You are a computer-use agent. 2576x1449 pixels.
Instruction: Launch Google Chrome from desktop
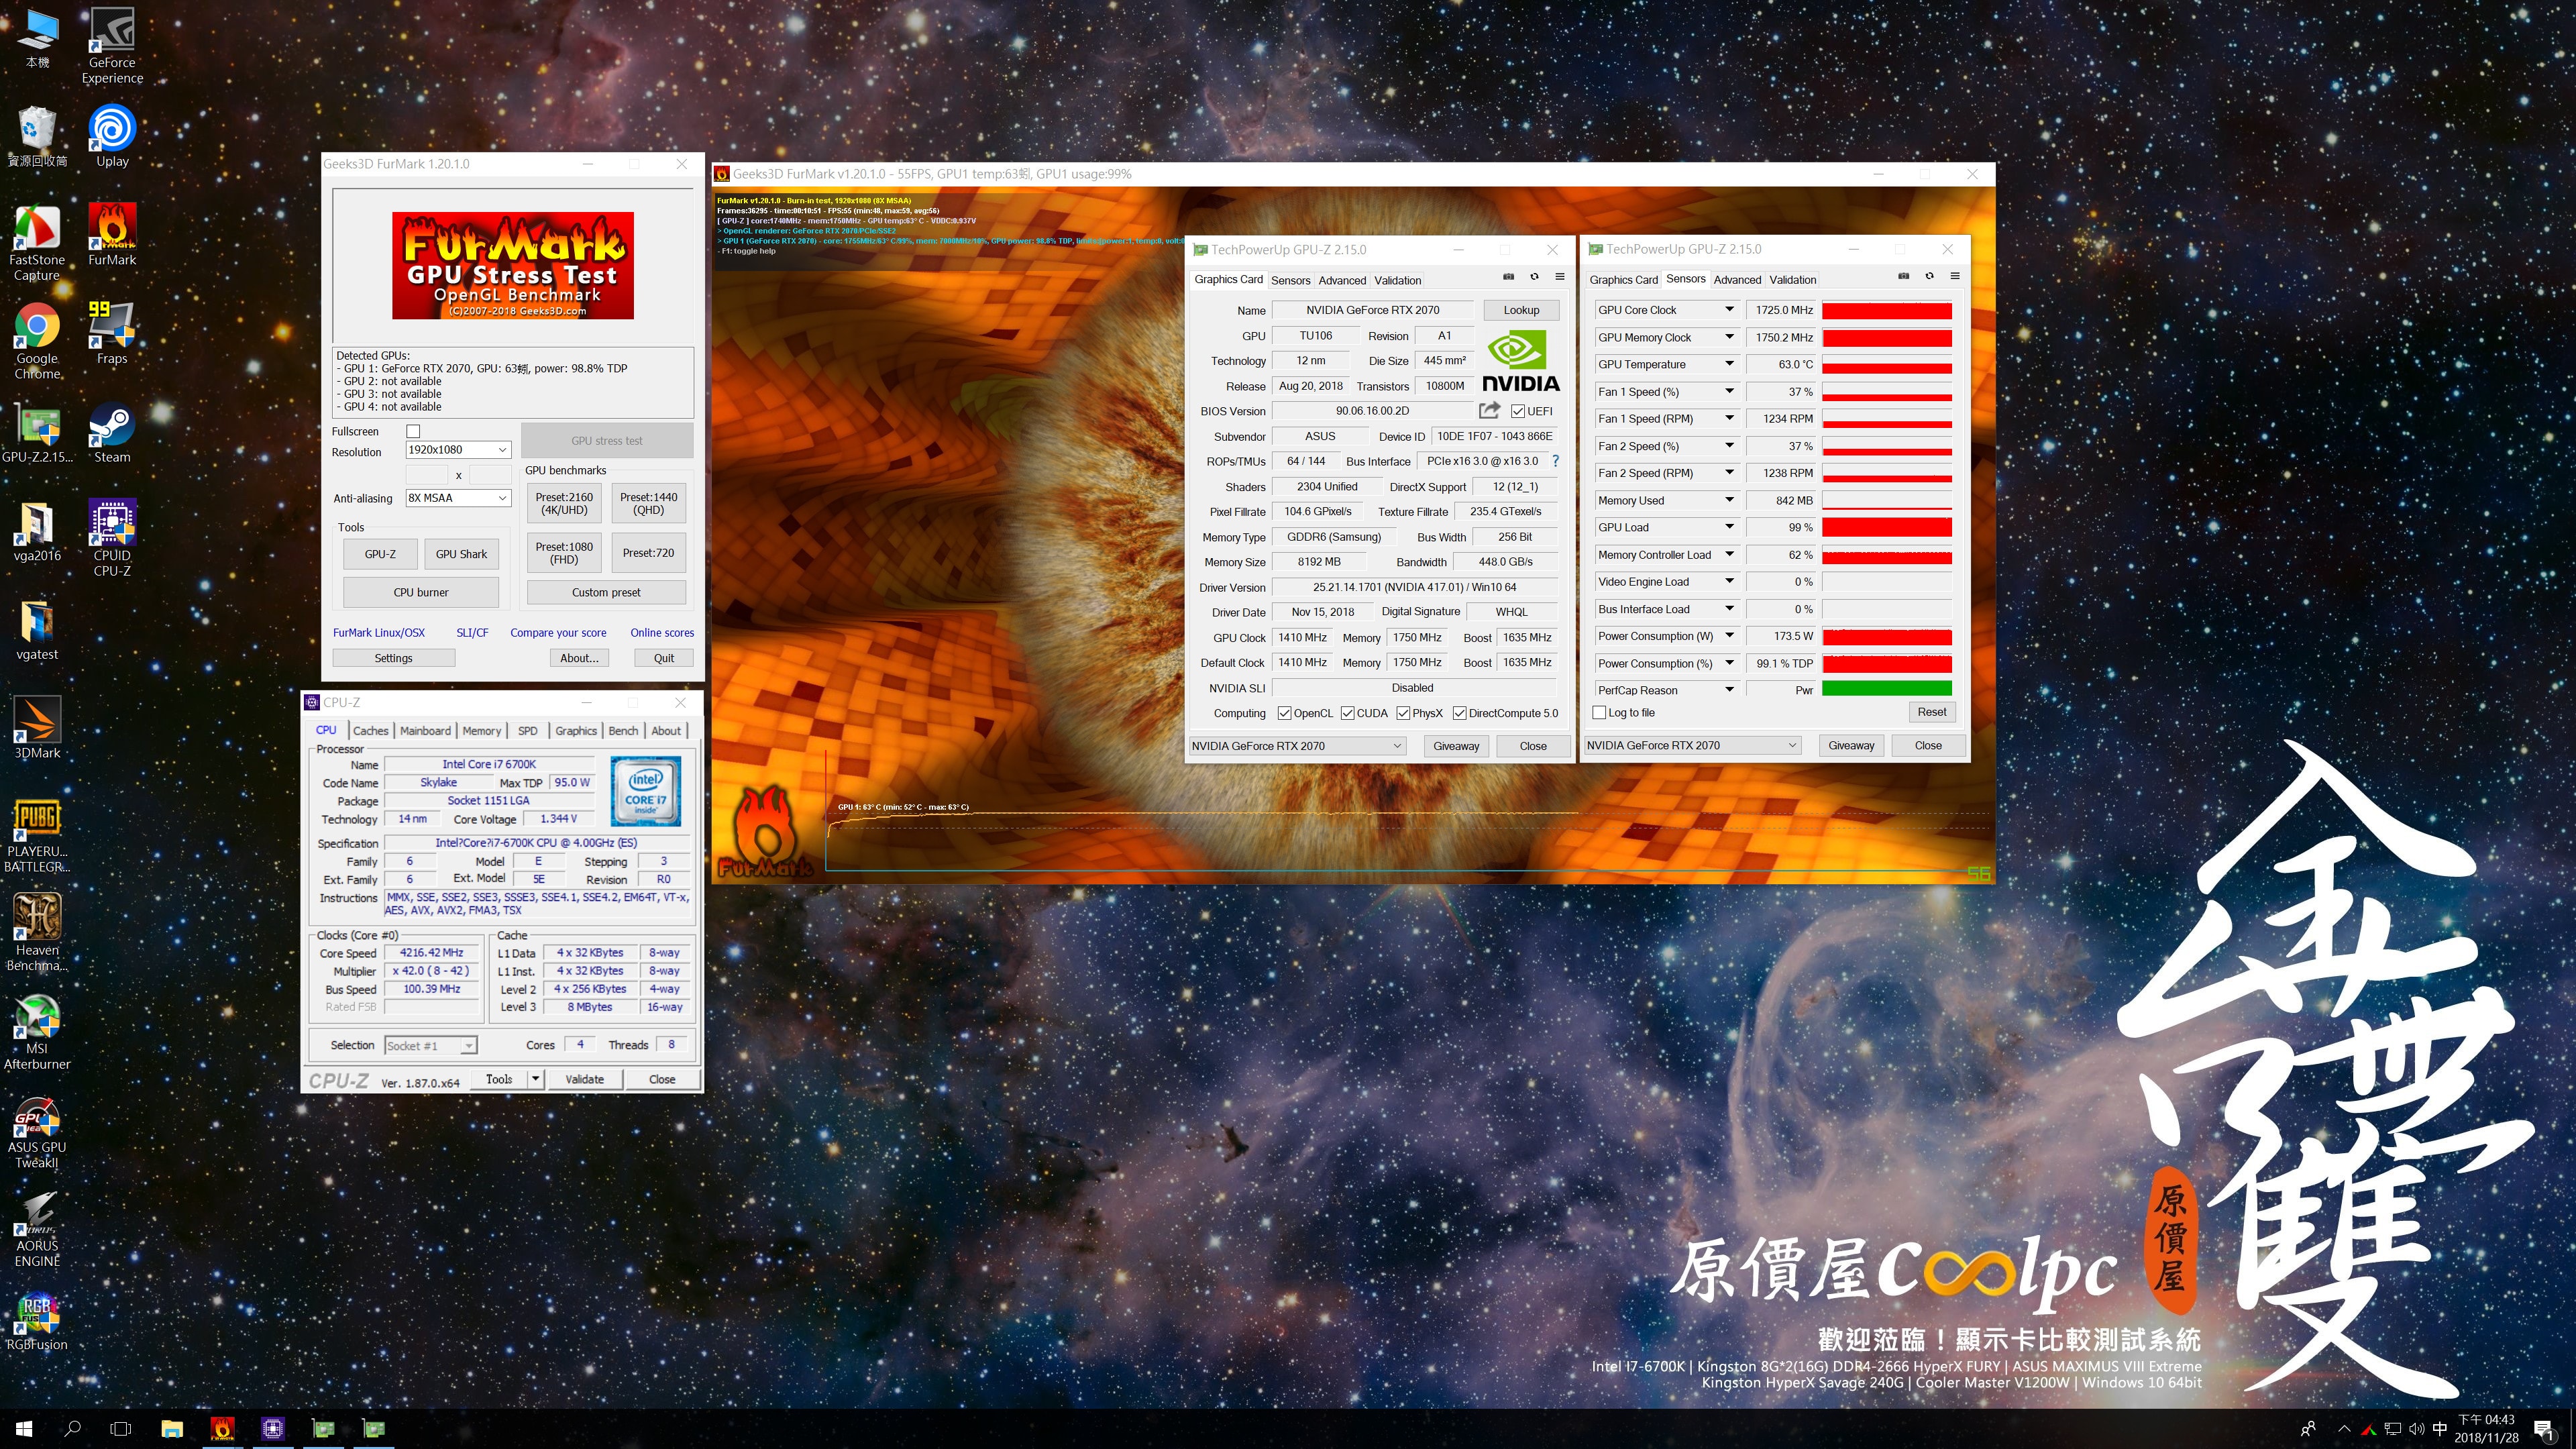coord(37,341)
